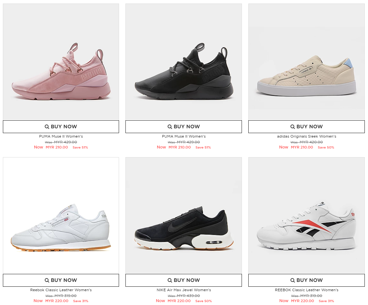Follow the Reebok Classic Leather Women's title link
Viewport: 368px width, 305px height.
pos(61,290)
